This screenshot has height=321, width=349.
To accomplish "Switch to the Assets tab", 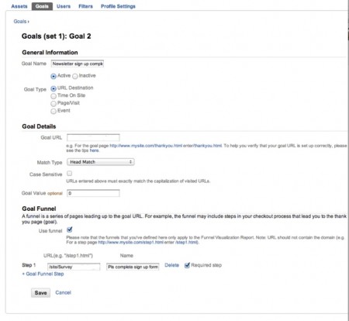I will pos(19,6).
